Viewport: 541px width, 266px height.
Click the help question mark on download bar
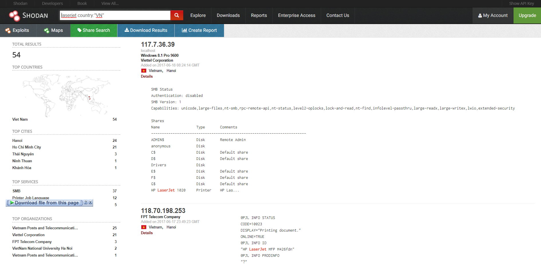tap(86, 202)
